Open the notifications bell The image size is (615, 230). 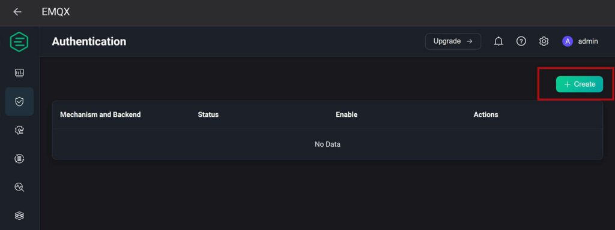pyautogui.click(x=498, y=41)
